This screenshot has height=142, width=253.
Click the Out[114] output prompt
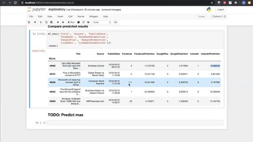pos(39,51)
